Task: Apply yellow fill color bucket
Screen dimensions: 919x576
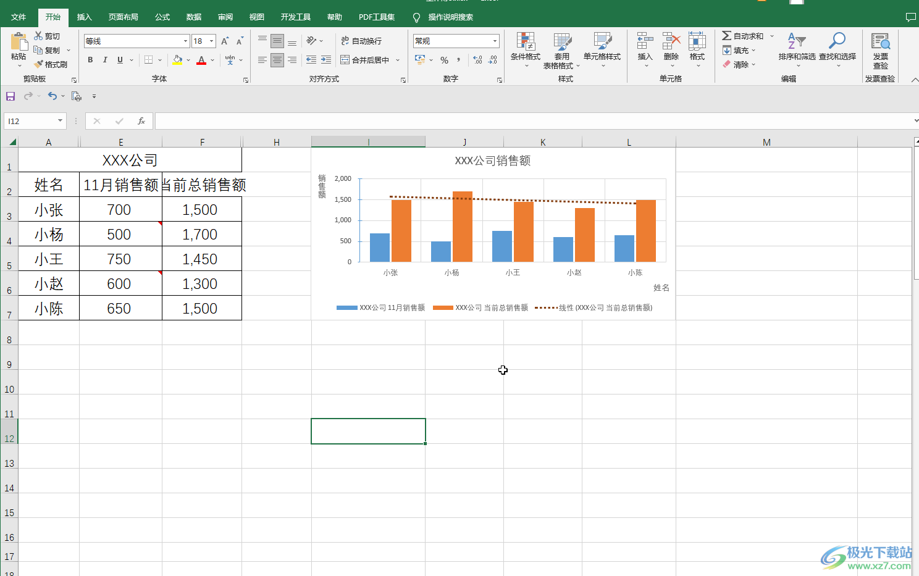Action: (x=177, y=60)
